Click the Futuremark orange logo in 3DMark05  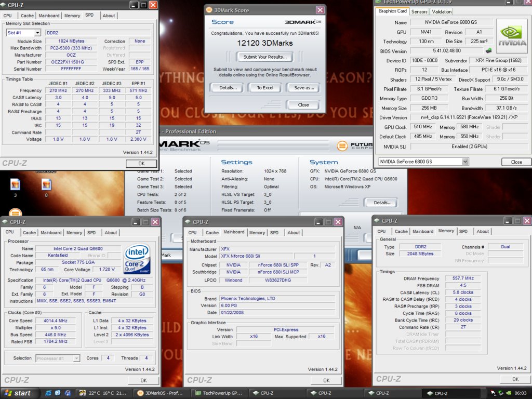pyautogui.click(x=342, y=146)
